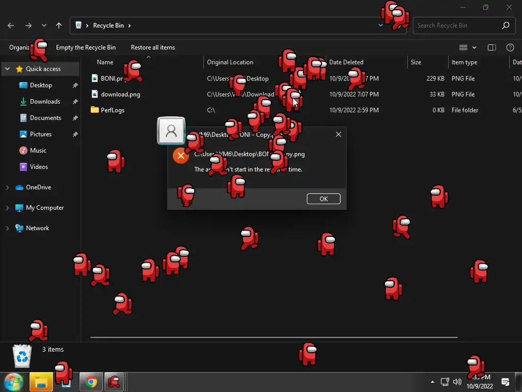Click the Recycle Bin icon in details pane
This screenshot has width=522, height=392.
(x=22, y=356)
